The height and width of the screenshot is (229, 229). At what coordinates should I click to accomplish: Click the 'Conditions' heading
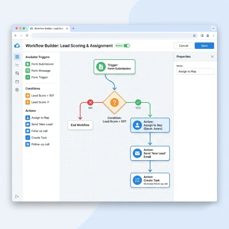point(33,89)
